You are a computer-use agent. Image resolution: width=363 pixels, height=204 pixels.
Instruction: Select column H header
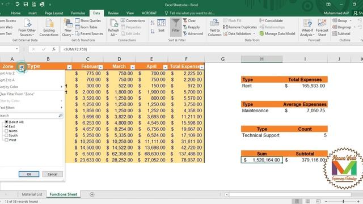pyautogui.click(x=261, y=59)
